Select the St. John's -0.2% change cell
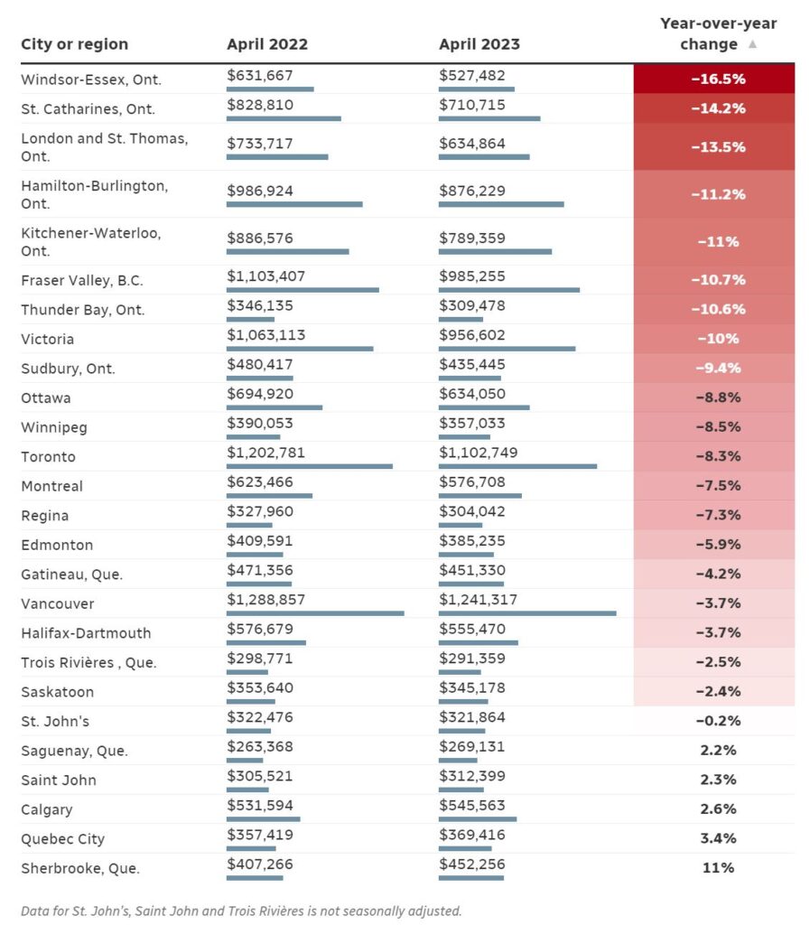Screen dimensions: 810x925 tap(714, 721)
